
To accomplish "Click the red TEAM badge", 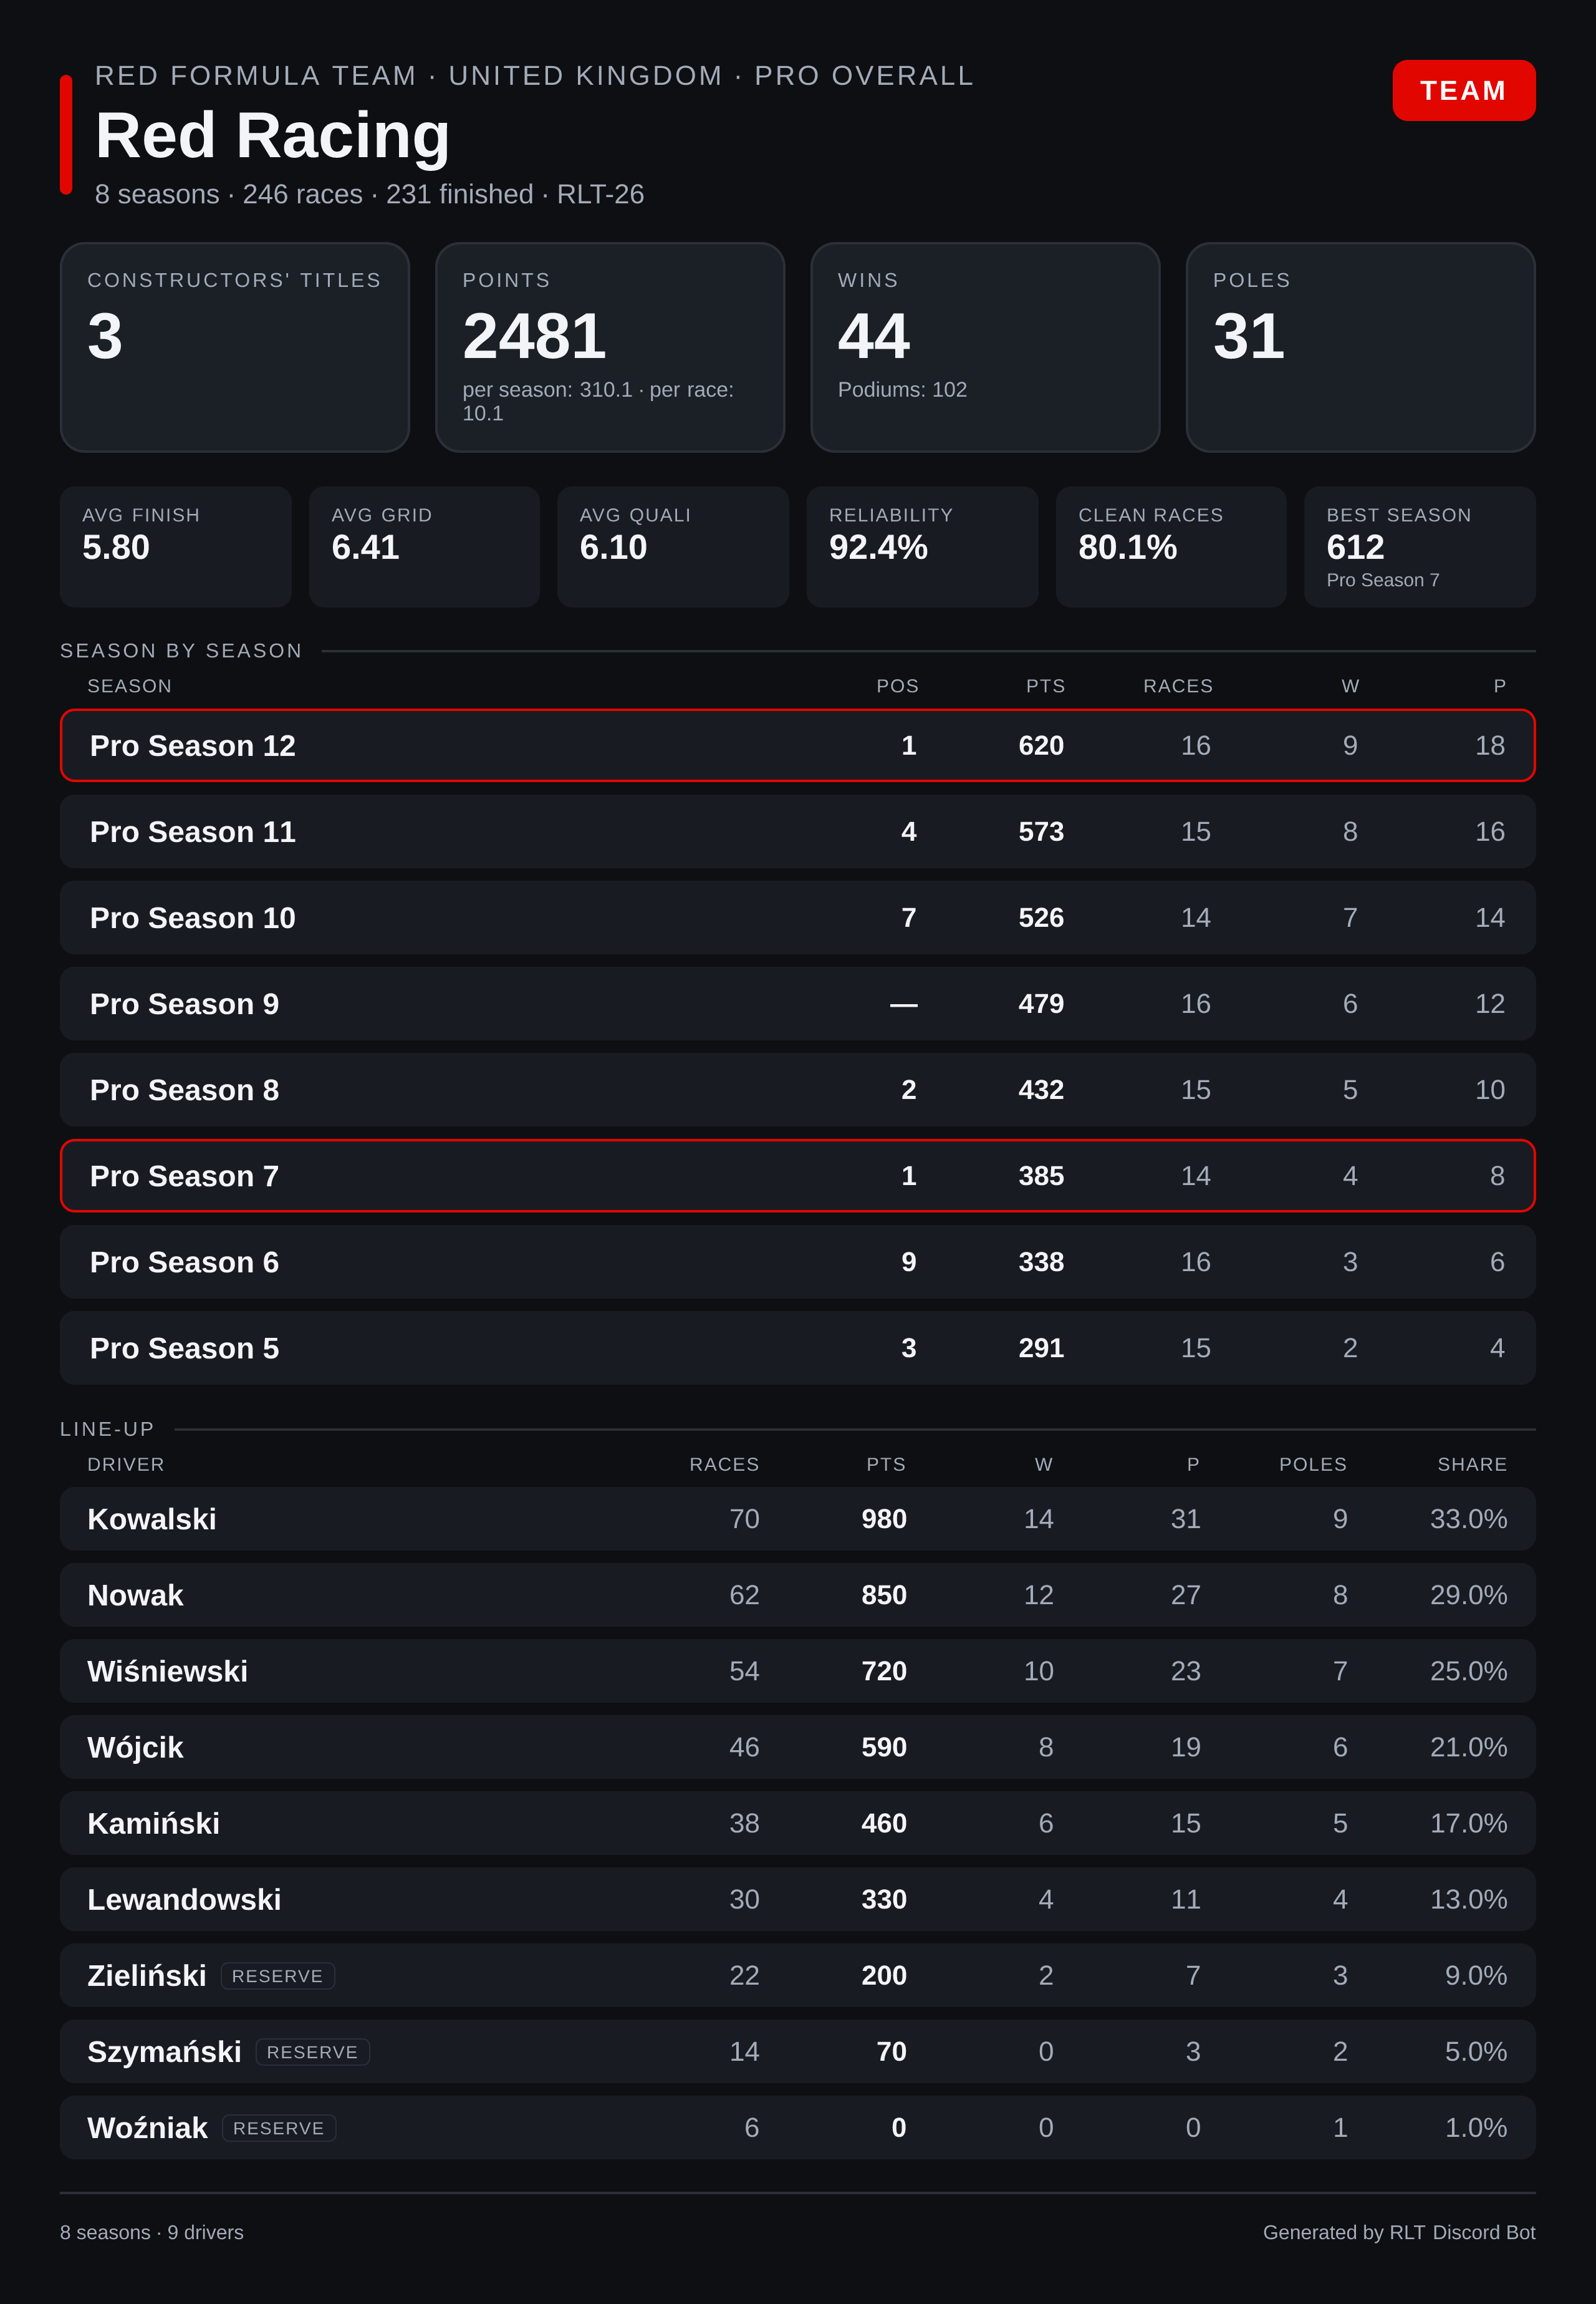I will [x=1463, y=90].
